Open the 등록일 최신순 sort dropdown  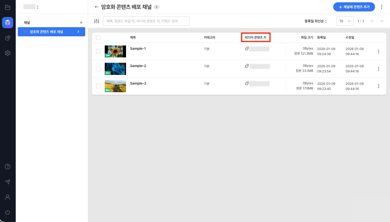point(315,21)
